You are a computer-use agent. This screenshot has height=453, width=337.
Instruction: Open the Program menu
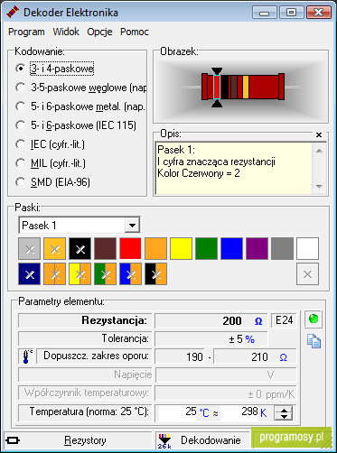pos(26,32)
